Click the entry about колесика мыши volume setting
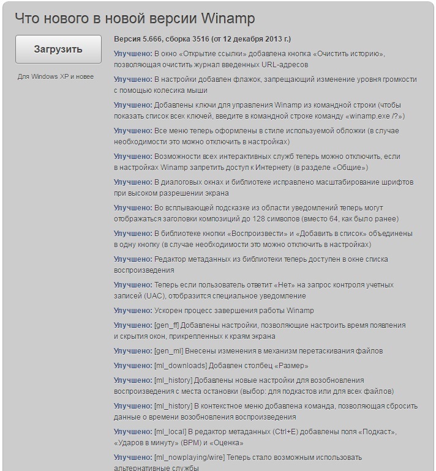The width and height of the screenshot is (436, 471). [x=265, y=84]
